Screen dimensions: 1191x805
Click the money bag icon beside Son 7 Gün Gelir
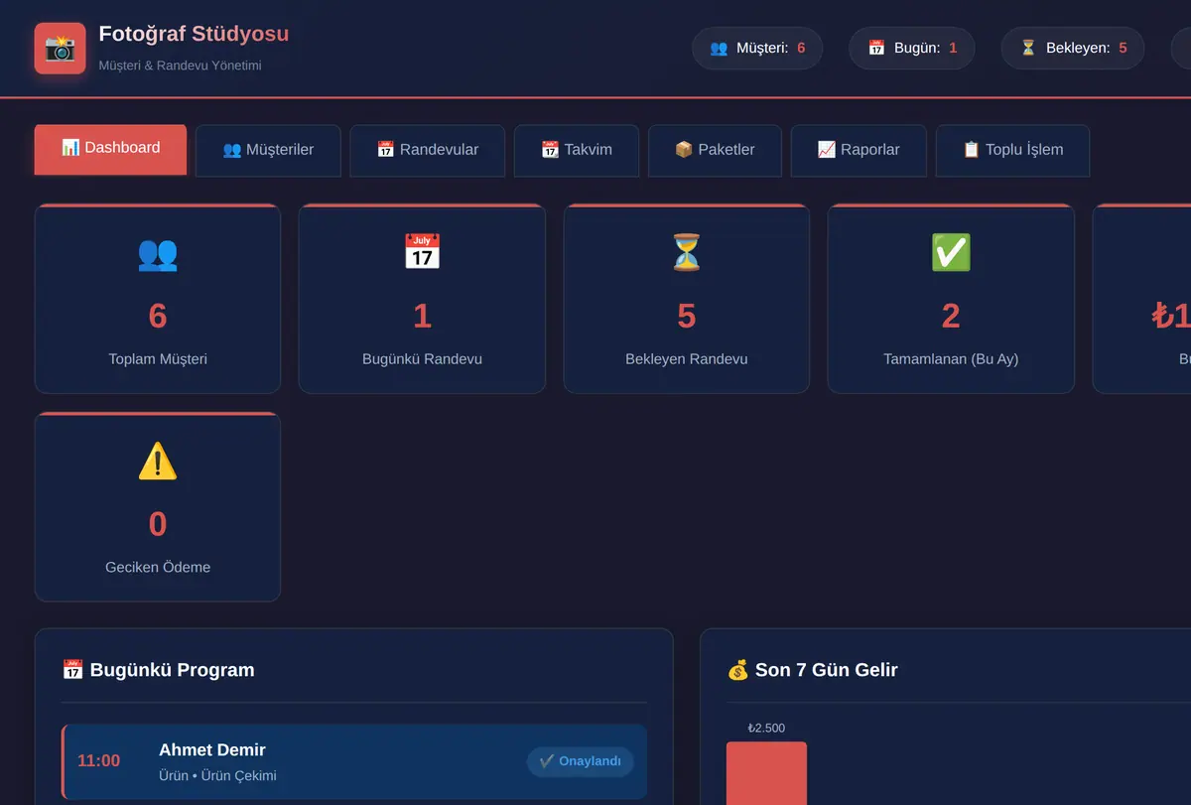(737, 670)
